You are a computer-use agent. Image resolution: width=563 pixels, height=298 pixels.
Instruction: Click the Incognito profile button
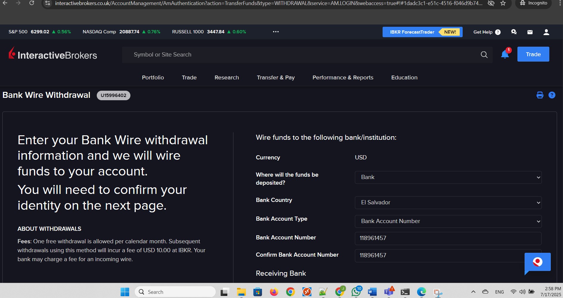(x=534, y=3)
